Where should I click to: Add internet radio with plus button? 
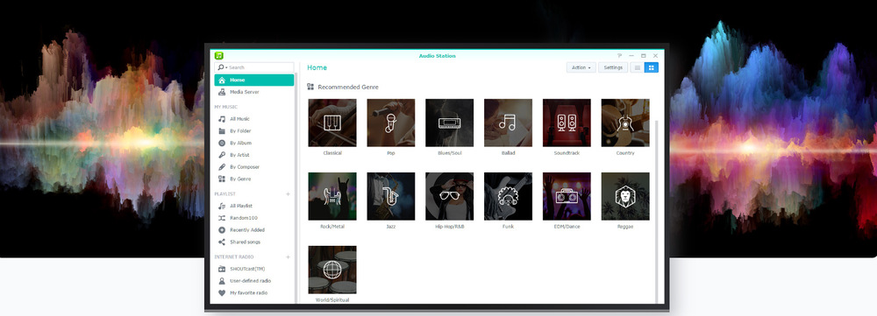(x=288, y=257)
